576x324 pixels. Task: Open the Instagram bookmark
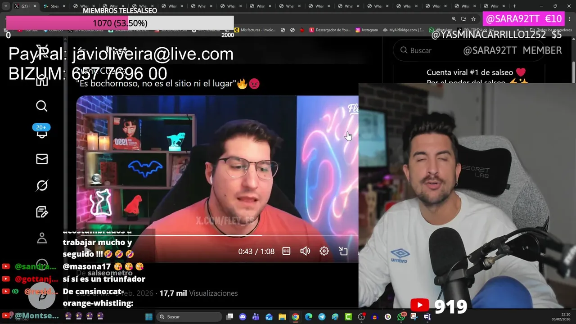367,30
